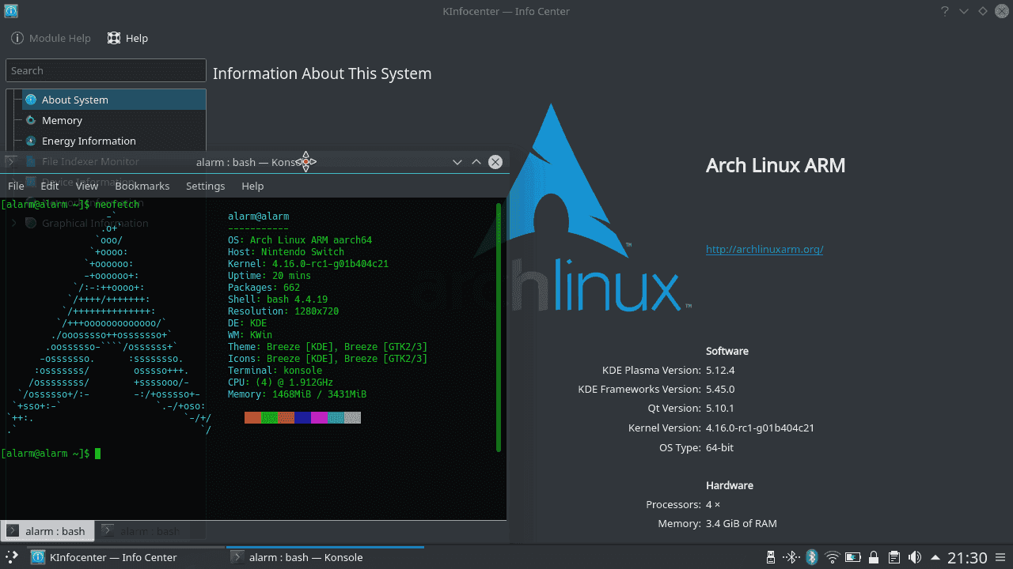This screenshot has height=569, width=1013.
Task: Open the Help menu in KInfocenter
Action: (127, 38)
